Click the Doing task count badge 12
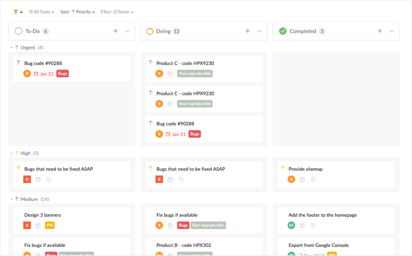 click(x=176, y=32)
